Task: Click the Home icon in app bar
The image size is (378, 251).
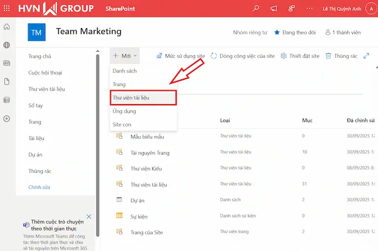Action: pyautogui.click(x=6, y=27)
